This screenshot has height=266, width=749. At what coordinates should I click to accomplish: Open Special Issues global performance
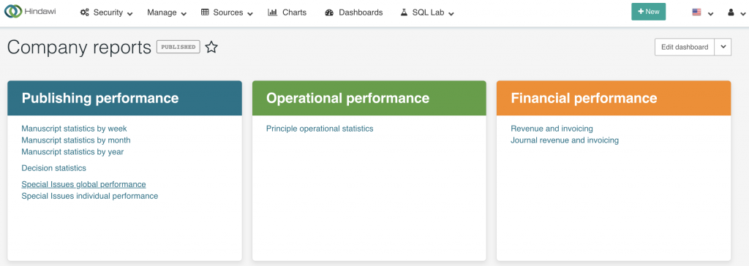coord(83,184)
